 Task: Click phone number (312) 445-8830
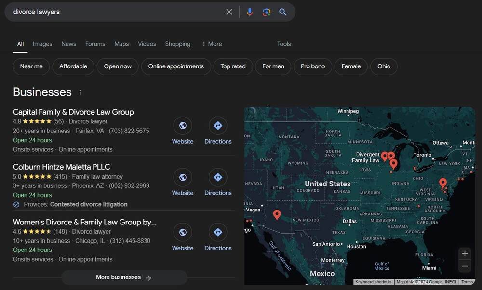(130, 241)
